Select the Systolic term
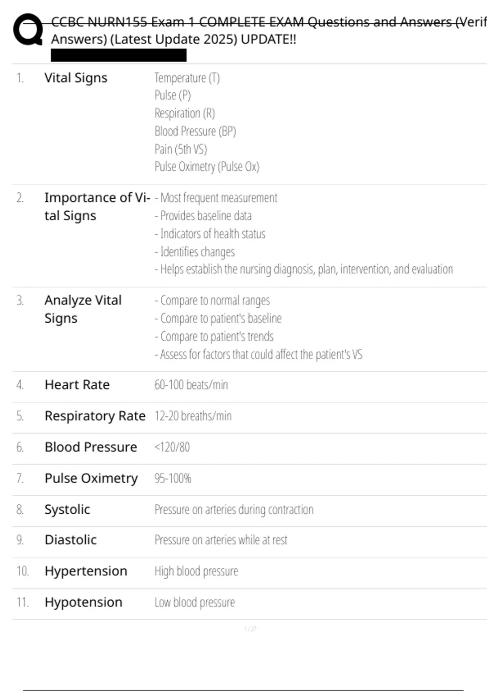 (x=67, y=509)
